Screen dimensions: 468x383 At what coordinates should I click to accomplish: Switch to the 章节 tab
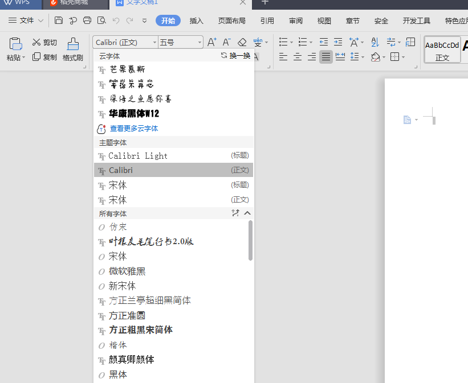point(353,20)
